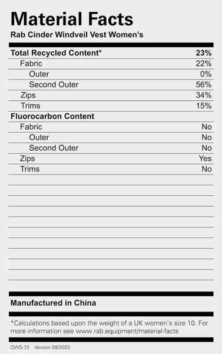Open the www.rab.equipment/material-facts link
This screenshot has width=222, height=354.
click(x=127, y=331)
